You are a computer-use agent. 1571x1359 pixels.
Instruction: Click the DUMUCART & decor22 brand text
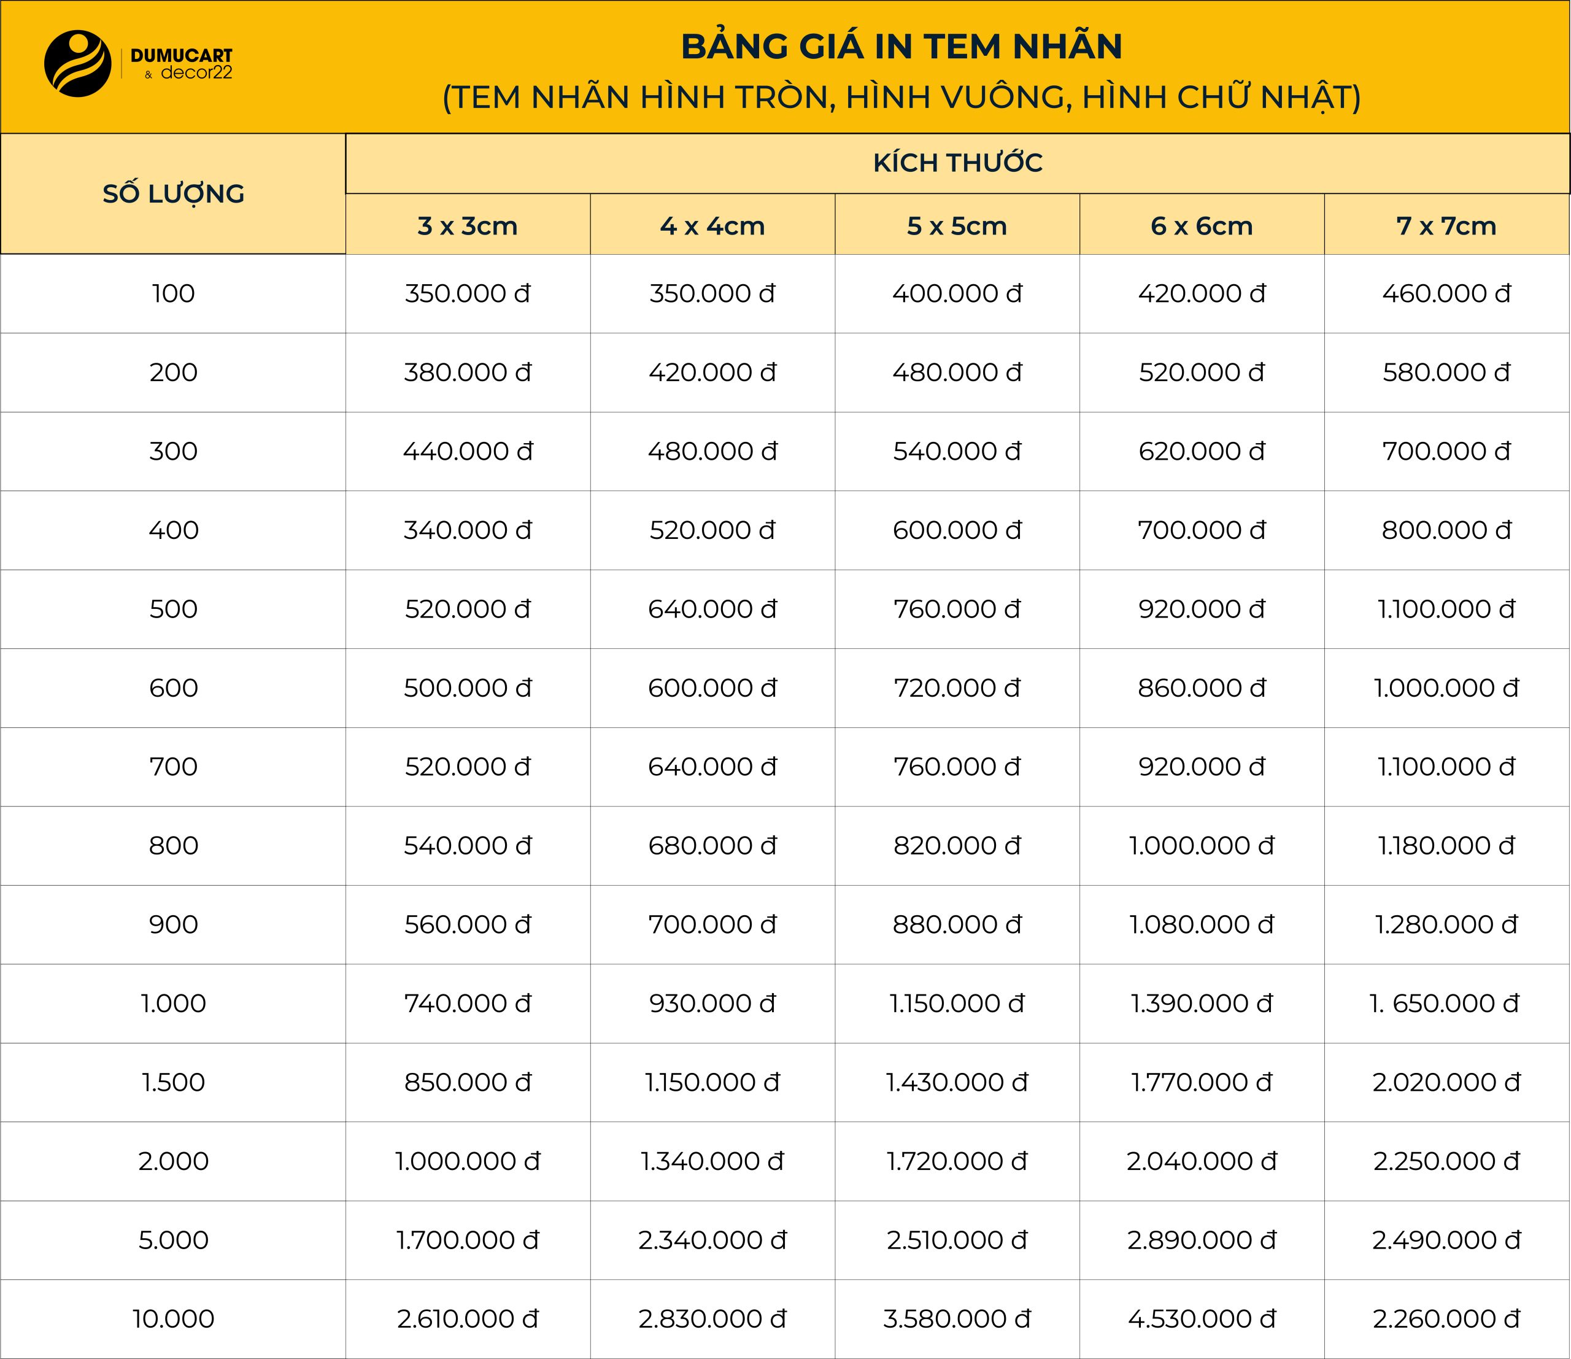(x=181, y=64)
